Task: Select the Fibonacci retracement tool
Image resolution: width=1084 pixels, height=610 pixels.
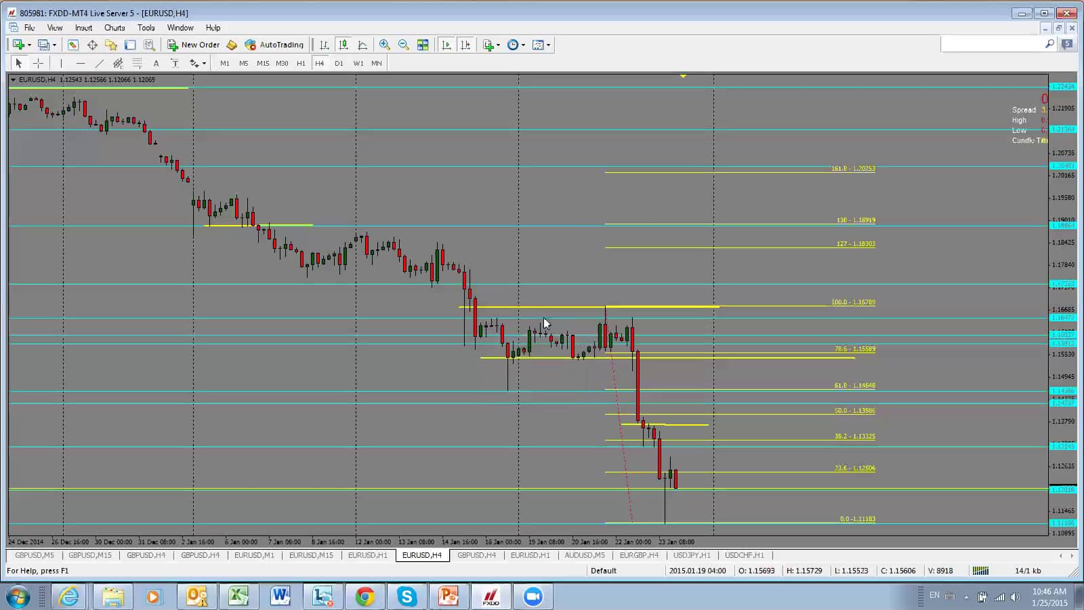Action: [137, 63]
